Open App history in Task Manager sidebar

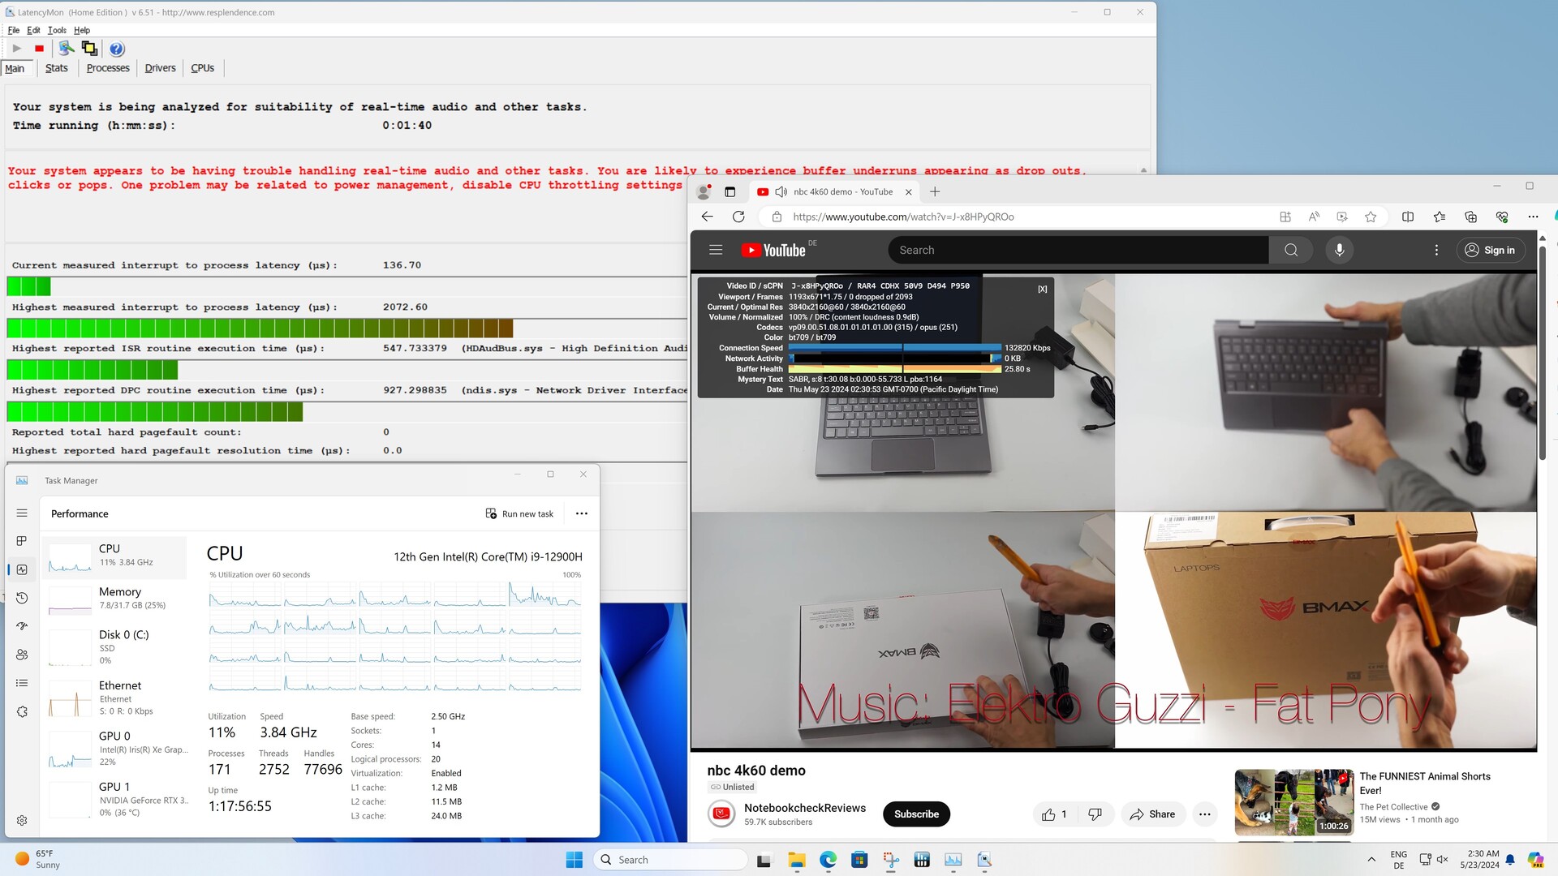tap(22, 598)
